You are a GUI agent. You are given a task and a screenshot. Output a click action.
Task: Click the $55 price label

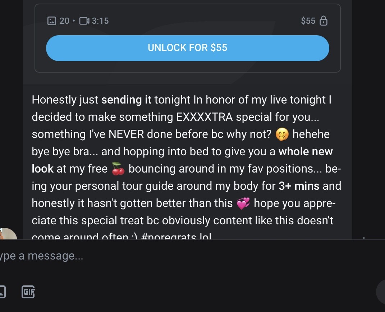308,21
